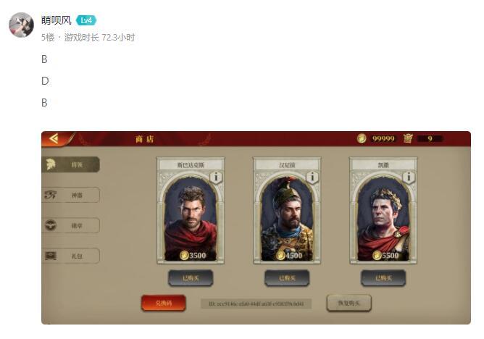
Task: Click the purchased button under Spartacus
Action: [191, 278]
